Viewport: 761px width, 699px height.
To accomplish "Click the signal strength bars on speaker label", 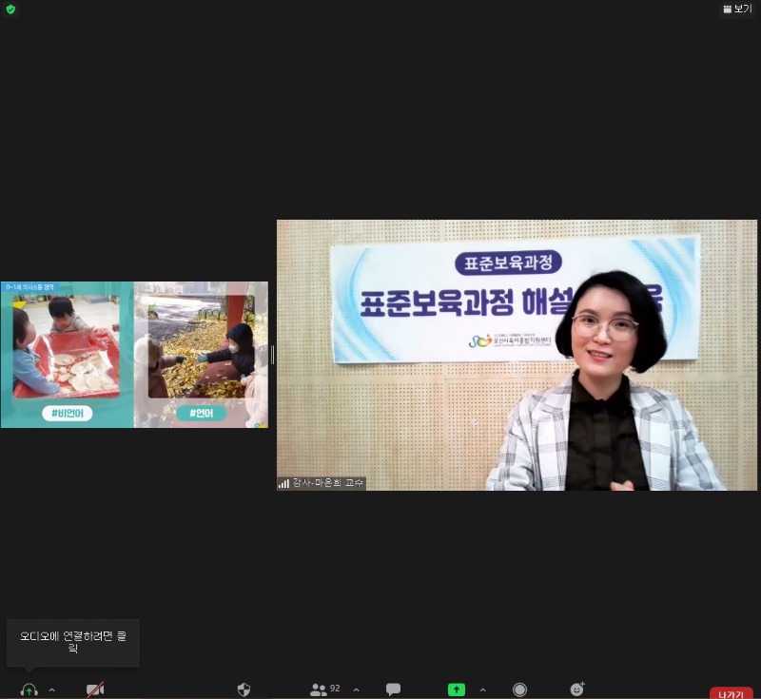I will tap(283, 483).
